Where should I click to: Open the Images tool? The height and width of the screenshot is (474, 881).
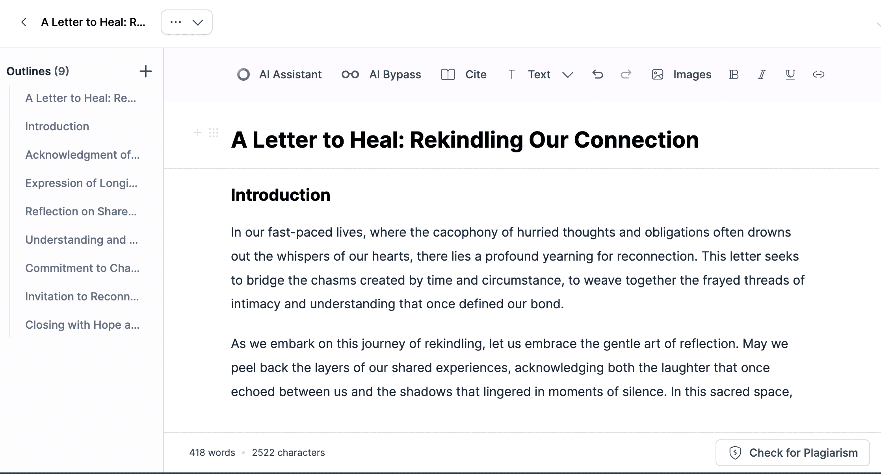tap(681, 74)
